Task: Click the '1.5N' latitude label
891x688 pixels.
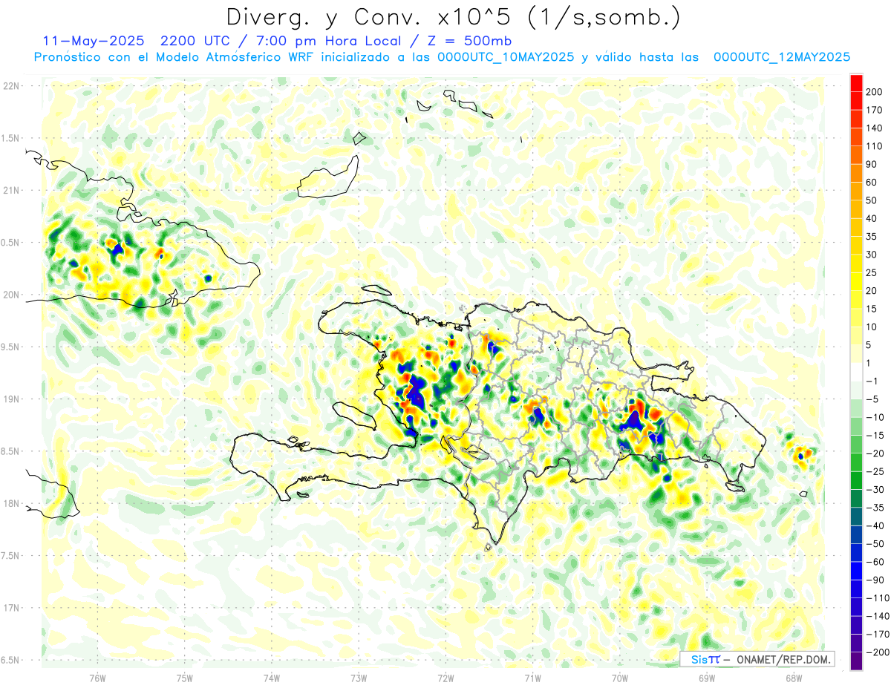Action: click(10, 138)
